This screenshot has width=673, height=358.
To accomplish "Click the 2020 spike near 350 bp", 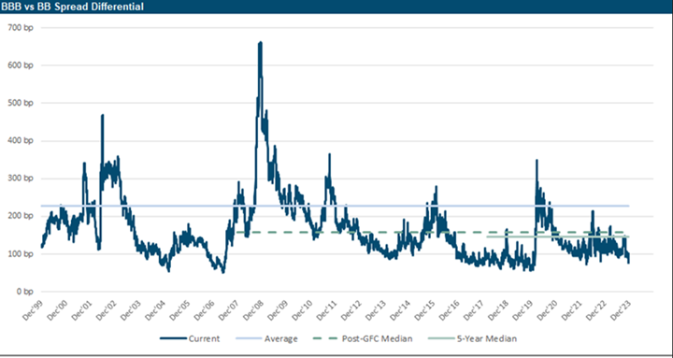I will coord(537,160).
